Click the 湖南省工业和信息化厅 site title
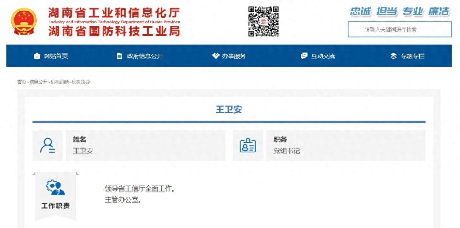The height and width of the screenshot is (228, 460). pos(114,13)
